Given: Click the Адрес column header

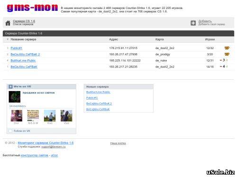Looking at the screenshot, I should click(x=113, y=39).
